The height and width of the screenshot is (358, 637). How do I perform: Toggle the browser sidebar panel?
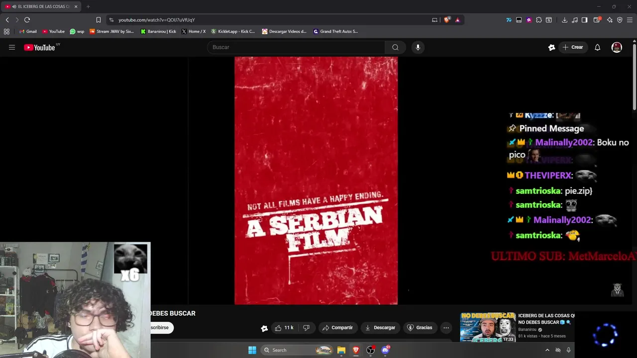585,20
